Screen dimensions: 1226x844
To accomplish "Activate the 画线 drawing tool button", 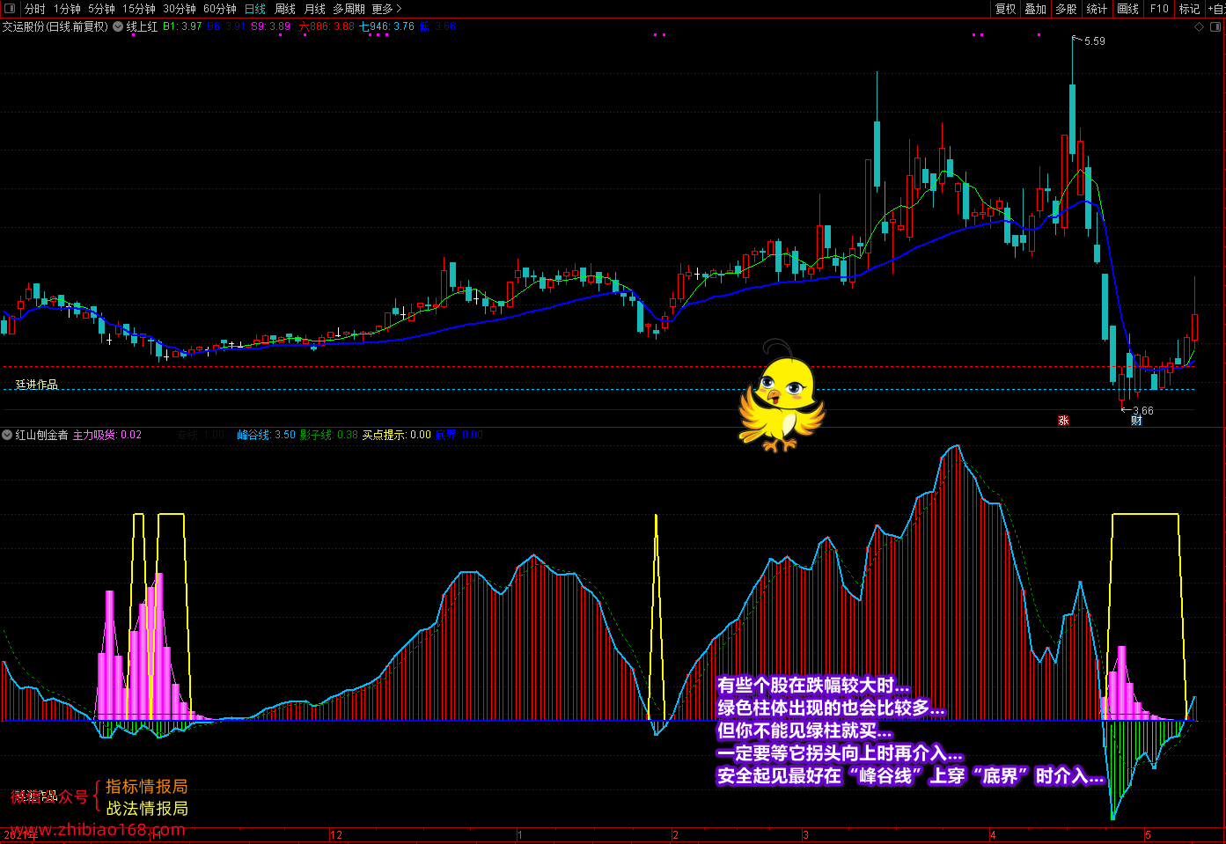I will click(x=1127, y=9).
